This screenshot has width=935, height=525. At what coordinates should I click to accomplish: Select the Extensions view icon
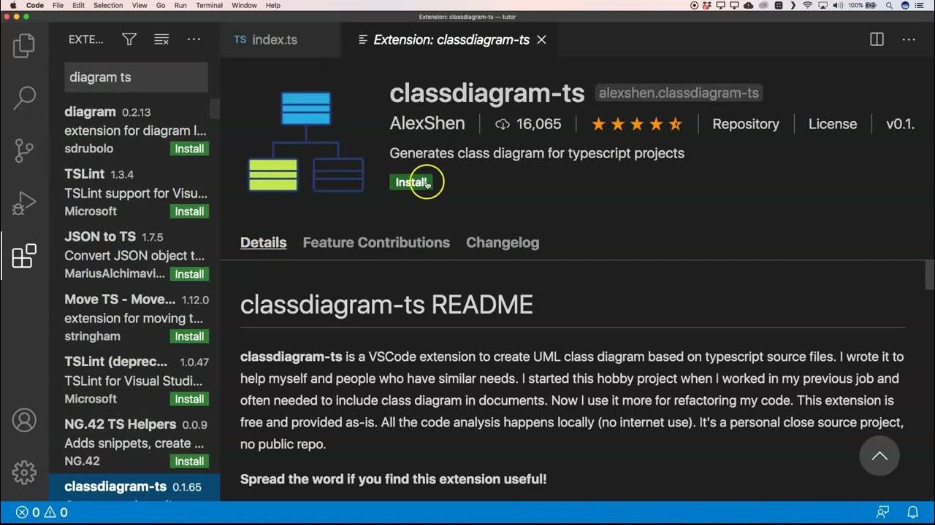[x=24, y=256]
